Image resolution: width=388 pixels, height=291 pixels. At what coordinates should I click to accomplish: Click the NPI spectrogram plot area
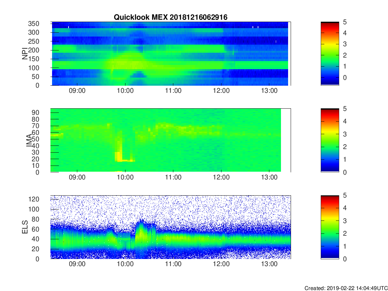(x=171, y=54)
